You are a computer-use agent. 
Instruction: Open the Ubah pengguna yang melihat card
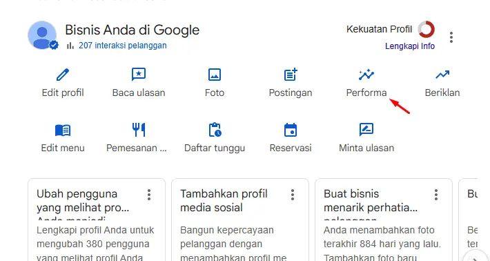(x=97, y=220)
